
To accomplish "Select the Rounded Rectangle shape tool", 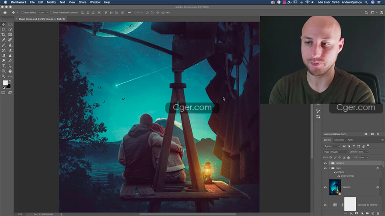I will tap(3, 71).
